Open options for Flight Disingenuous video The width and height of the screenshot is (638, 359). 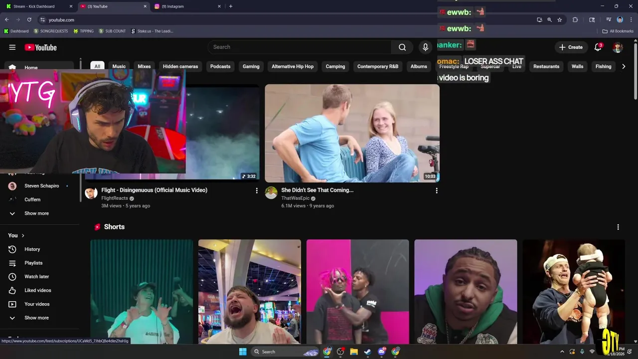[257, 190]
